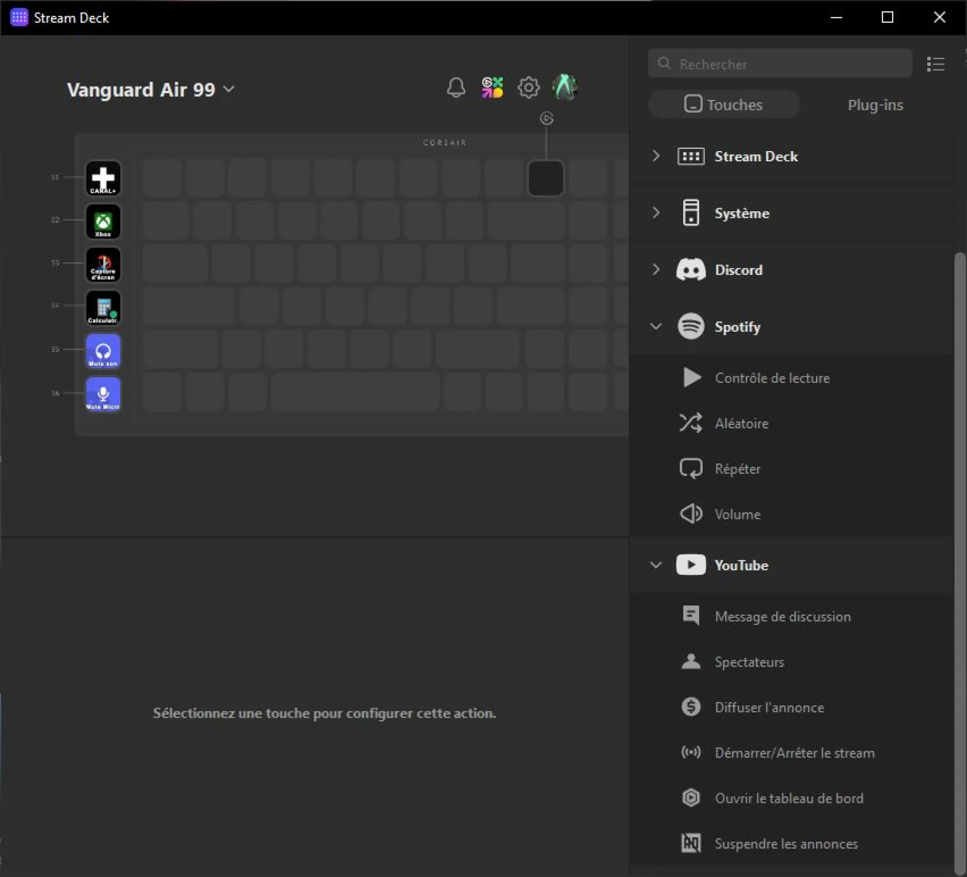Image resolution: width=967 pixels, height=877 pixels.
Task: Open Stream Deck settings gear
Action: (529, 87)
